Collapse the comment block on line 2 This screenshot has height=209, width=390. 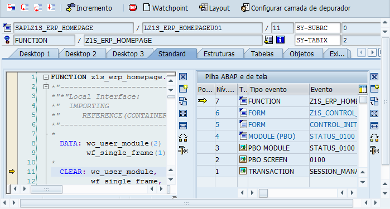pyautogui.click(x=46, y=86)
